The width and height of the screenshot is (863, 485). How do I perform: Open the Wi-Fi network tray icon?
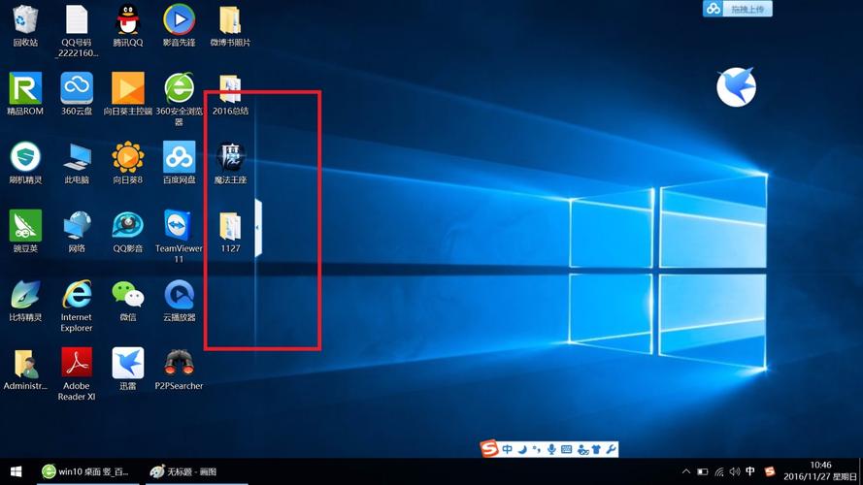pyautogui.click(x=718, y=471)
